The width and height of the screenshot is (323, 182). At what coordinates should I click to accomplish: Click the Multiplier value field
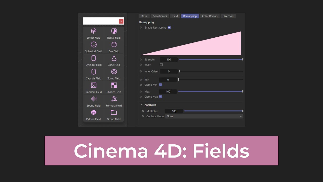pos(174,111)
